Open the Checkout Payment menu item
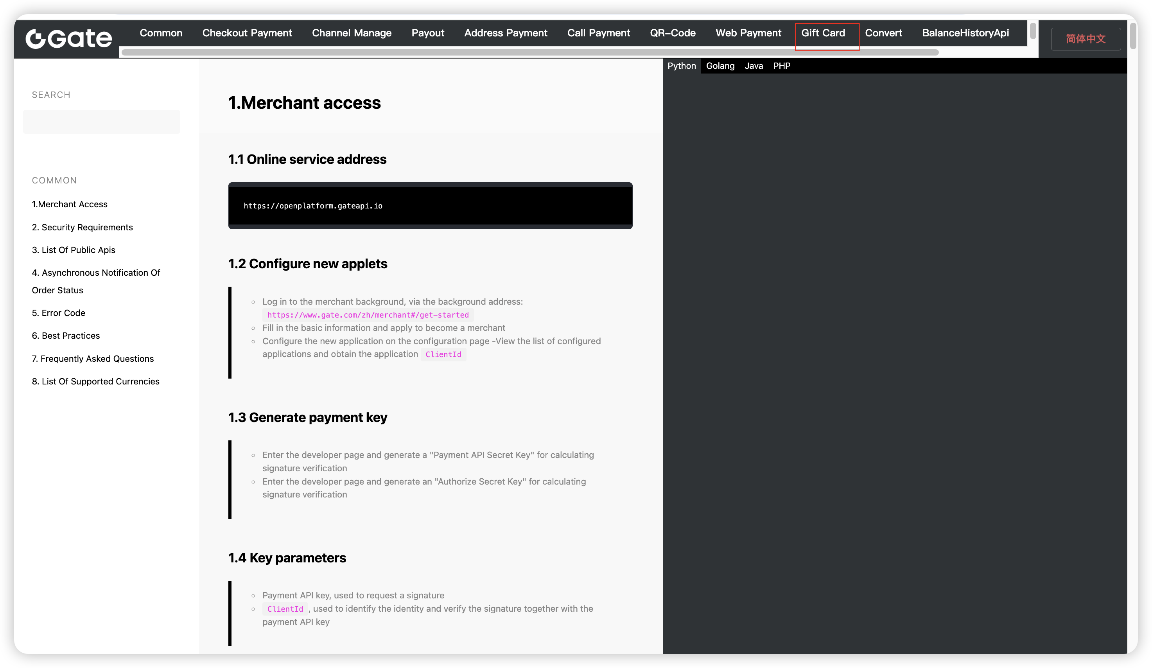 pos(247,33)
